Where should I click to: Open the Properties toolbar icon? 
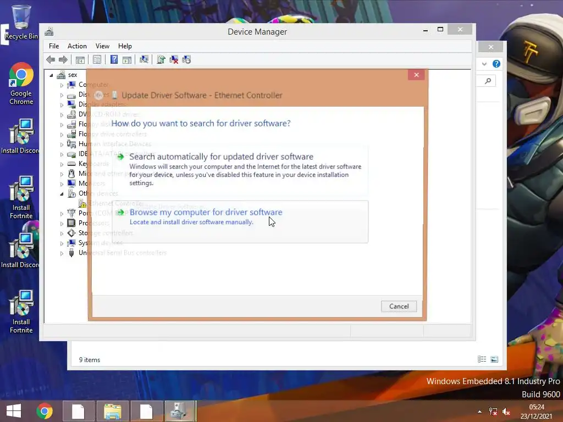(97, 59)
